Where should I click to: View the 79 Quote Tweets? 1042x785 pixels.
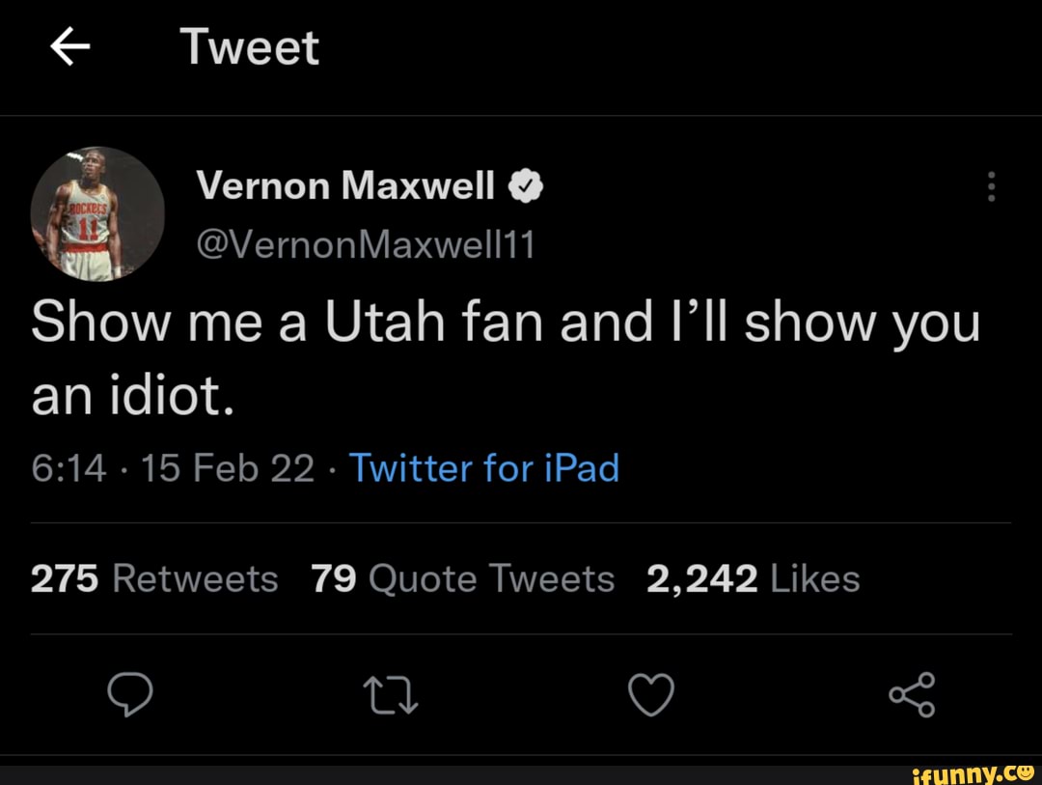pyautogui.click(x=462, y=578)
